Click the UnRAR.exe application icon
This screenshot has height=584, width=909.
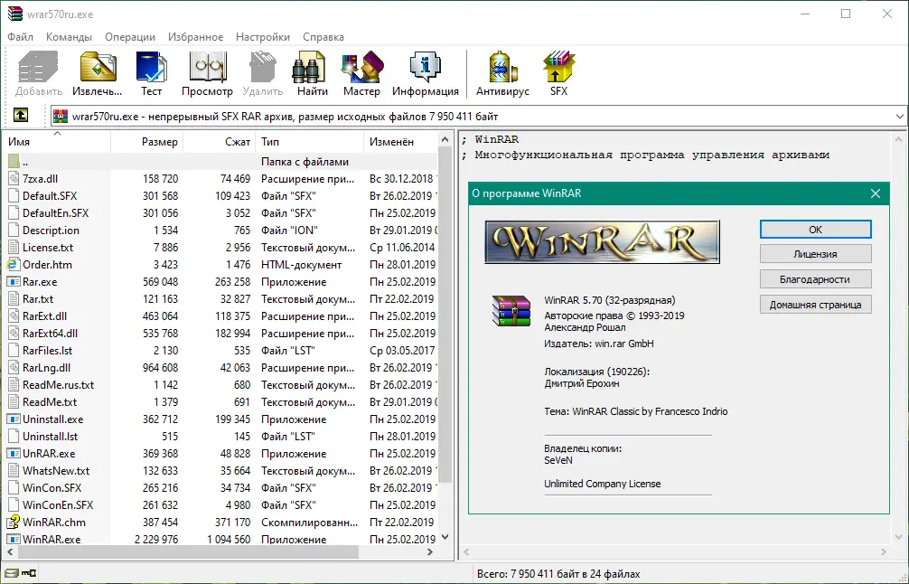pyautogui.click(x=14, y=454)
